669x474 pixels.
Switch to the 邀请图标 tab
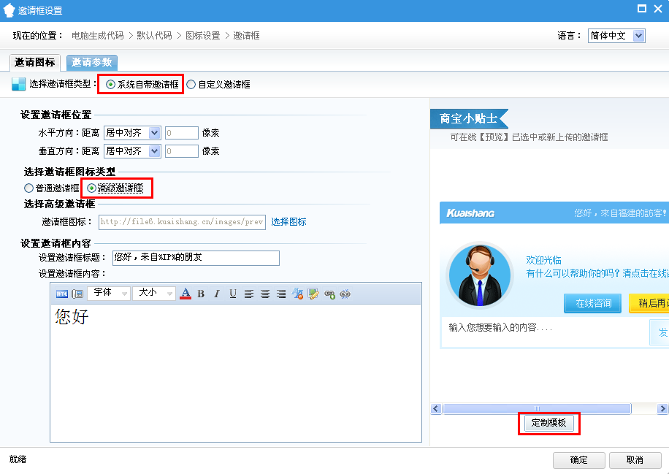(34, 62)
